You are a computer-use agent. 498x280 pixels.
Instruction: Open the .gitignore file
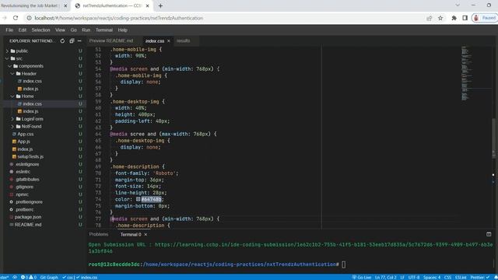click(24, 187)
